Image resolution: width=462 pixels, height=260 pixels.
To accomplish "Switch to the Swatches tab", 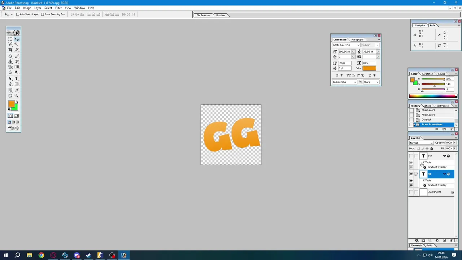I will coord(427,74).
